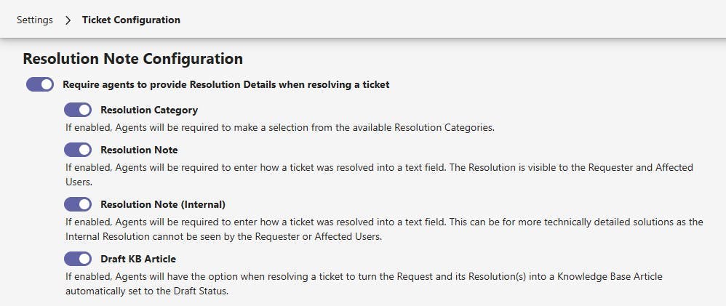Click the Resolution Note Configuration heading
This screenshot has height=306, width=726.
[133, 58]
